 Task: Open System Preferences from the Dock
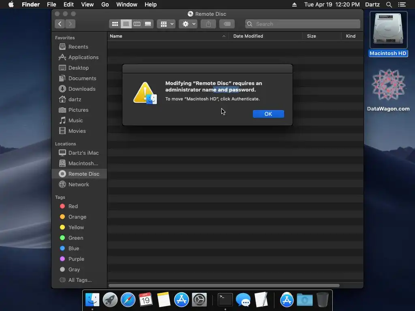point(199,300)
